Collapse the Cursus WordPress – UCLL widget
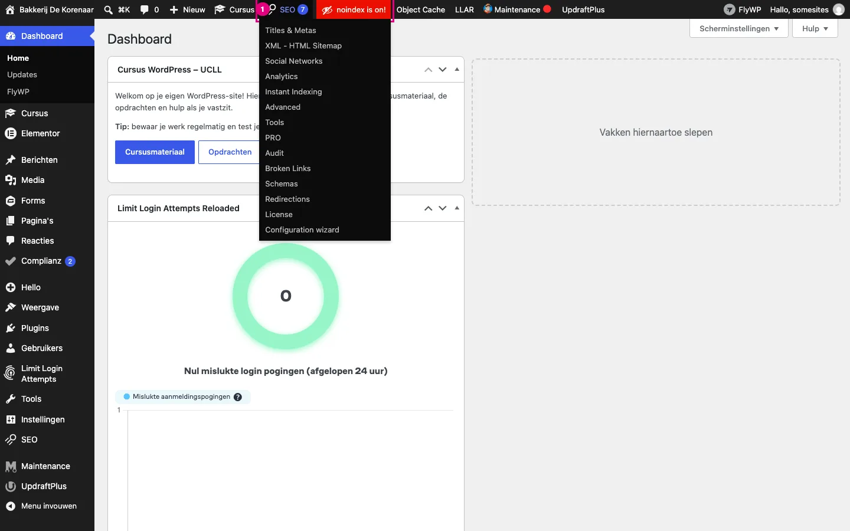 (x=457, y=70)
